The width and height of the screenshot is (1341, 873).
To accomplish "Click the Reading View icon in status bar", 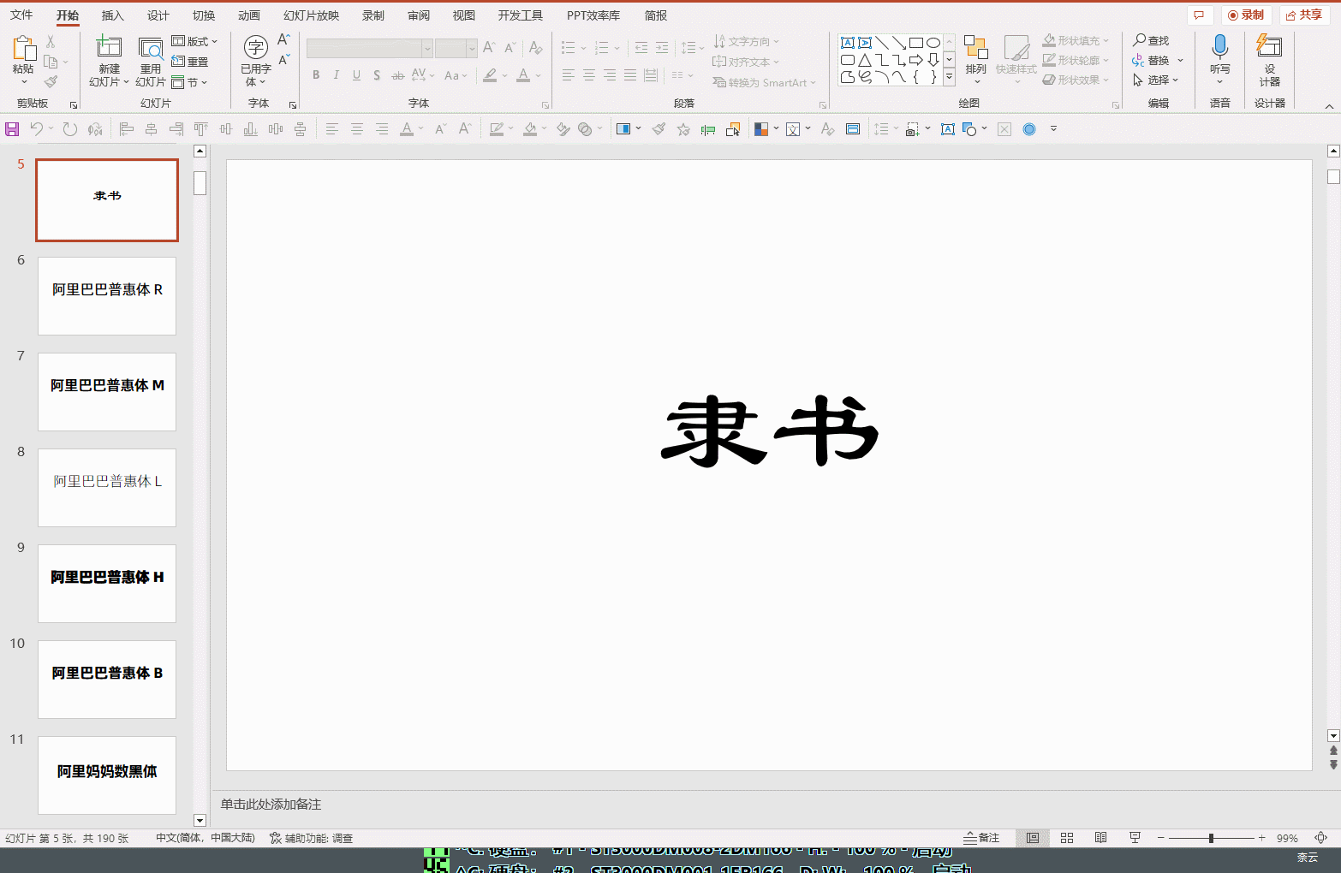I will point(1101,838).
